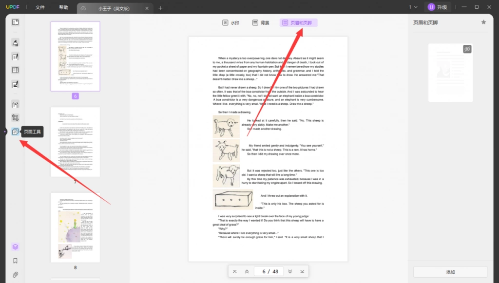Go to previous page chevron
499x283 pixels.
click(x=247, y=271)
